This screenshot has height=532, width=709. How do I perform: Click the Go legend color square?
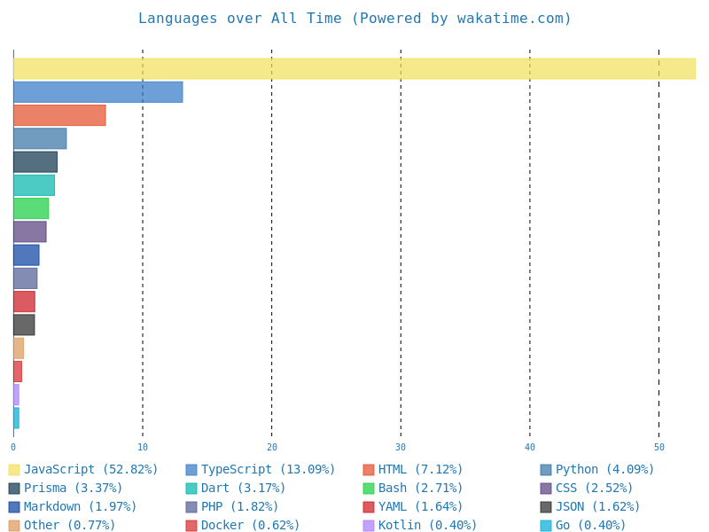point(546,526)
